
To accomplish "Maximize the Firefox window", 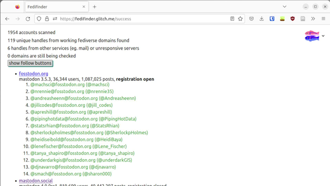I will (315, 7).
